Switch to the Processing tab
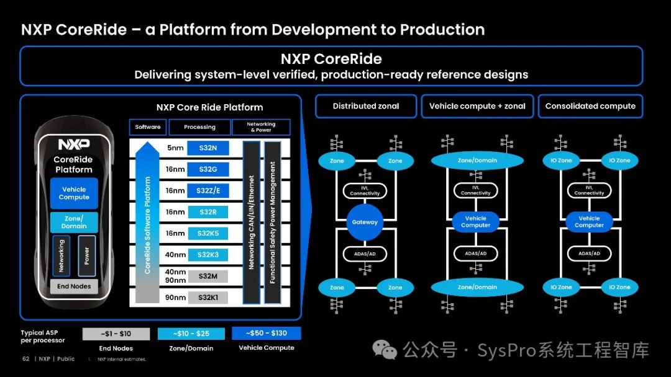The image size is (671, 377). 199,127
